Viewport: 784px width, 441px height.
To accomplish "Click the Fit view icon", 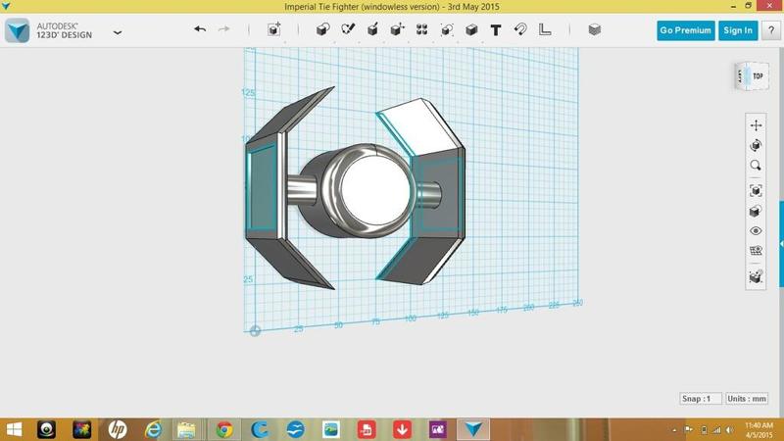I will coord(756,190).
